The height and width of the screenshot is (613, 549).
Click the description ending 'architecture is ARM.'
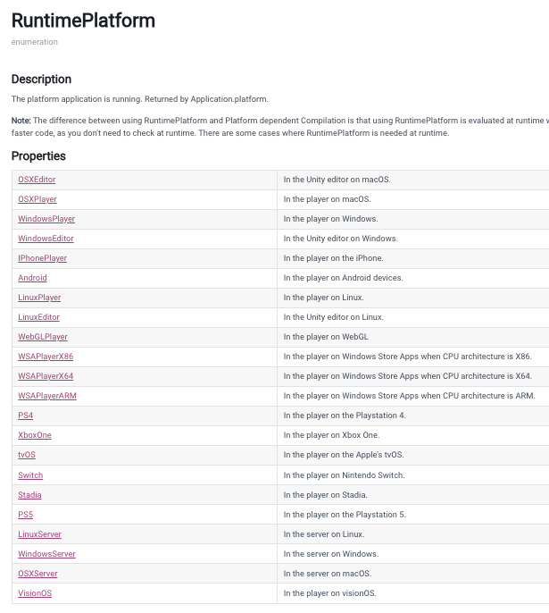point(409,396)
